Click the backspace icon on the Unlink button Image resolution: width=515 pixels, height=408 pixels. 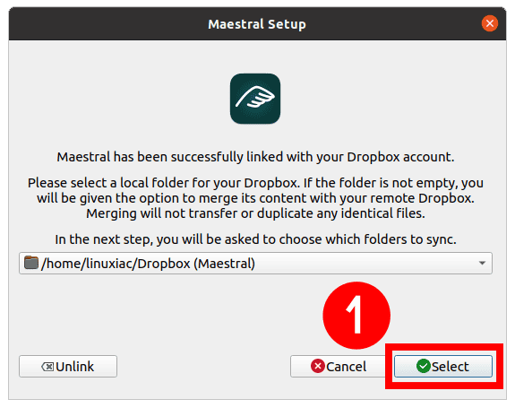(47, 367)
